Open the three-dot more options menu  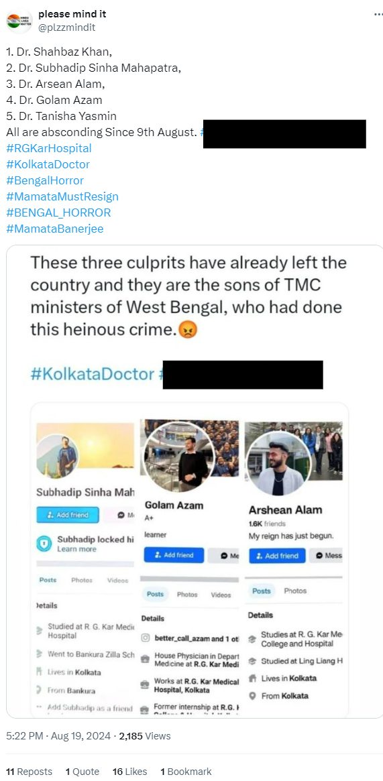[x=378, y=15]
